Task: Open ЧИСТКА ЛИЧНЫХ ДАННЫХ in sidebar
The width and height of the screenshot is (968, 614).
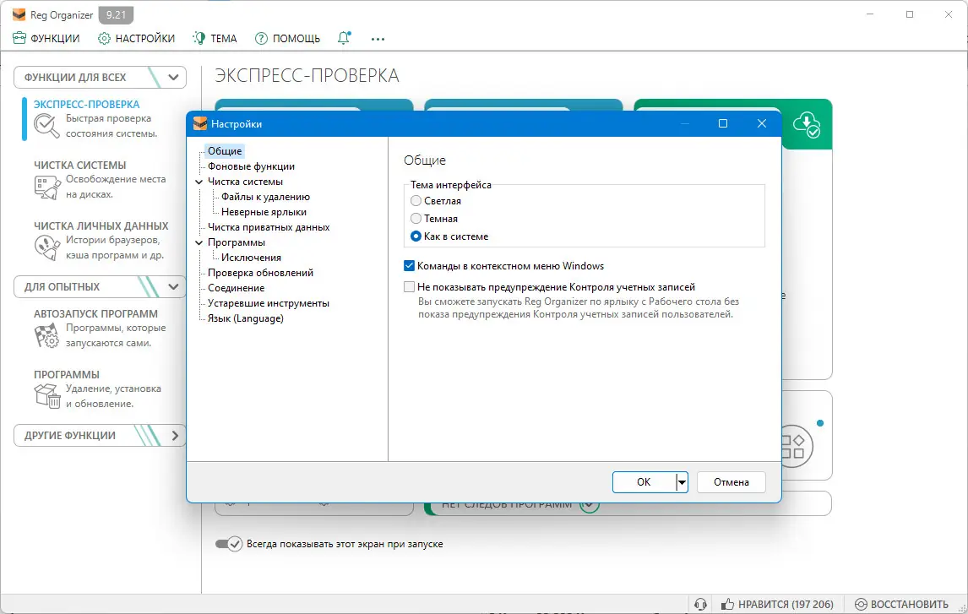Action: click(101, 225)
